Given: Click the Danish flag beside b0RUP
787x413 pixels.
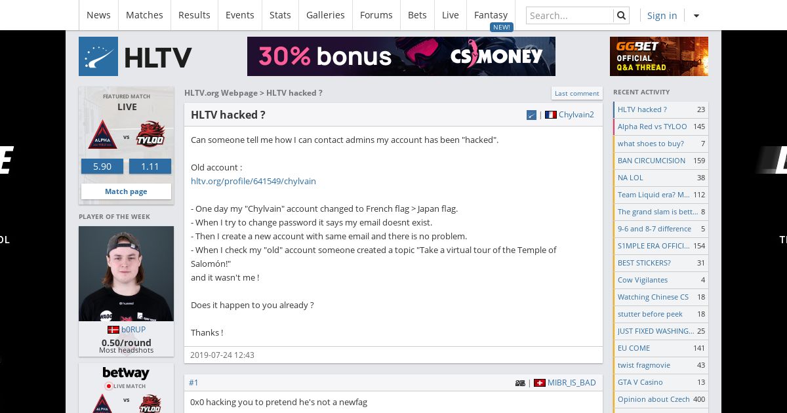Looking at the screenshot, I should 113,330.
